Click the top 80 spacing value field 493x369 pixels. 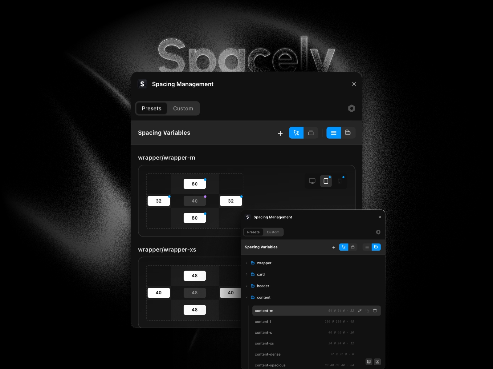(x=194, y=184)
